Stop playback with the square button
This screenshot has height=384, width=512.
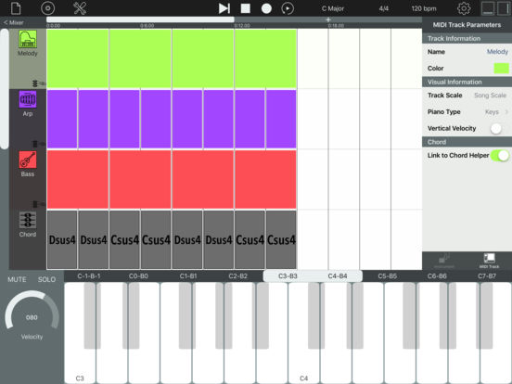[246, 8]
